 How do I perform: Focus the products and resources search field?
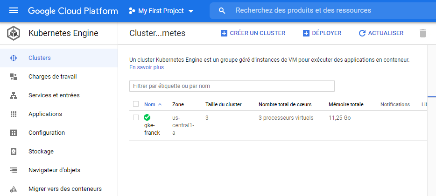323,11
